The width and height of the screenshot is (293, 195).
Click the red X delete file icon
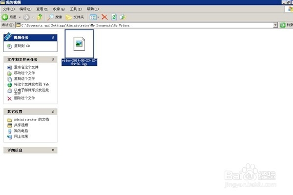pyautogui.click(x=10, y=98)
